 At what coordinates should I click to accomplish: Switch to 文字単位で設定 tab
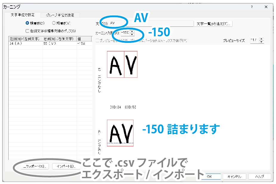(23, 15)
